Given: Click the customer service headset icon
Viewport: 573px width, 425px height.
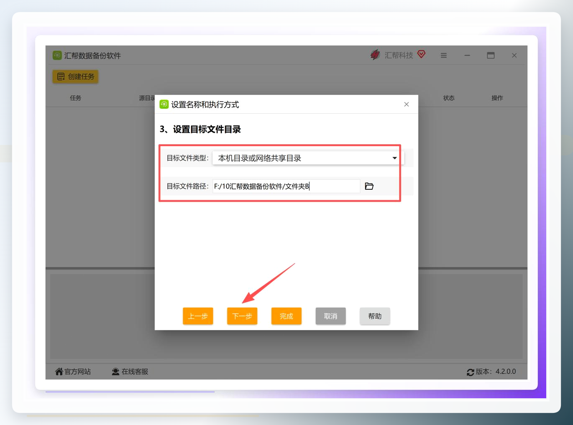Looking at the screenshot, I should [115, 372].
